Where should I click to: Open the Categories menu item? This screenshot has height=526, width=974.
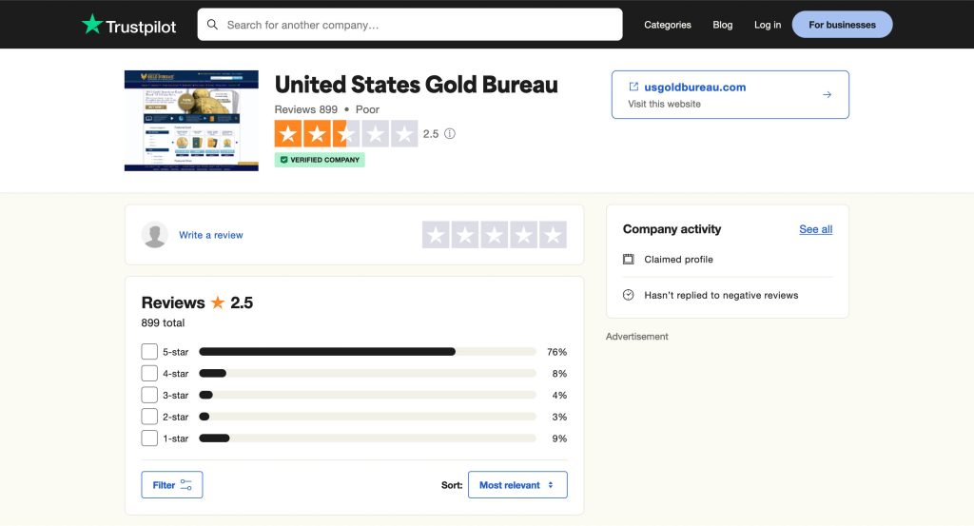click(x=668, y=25)
